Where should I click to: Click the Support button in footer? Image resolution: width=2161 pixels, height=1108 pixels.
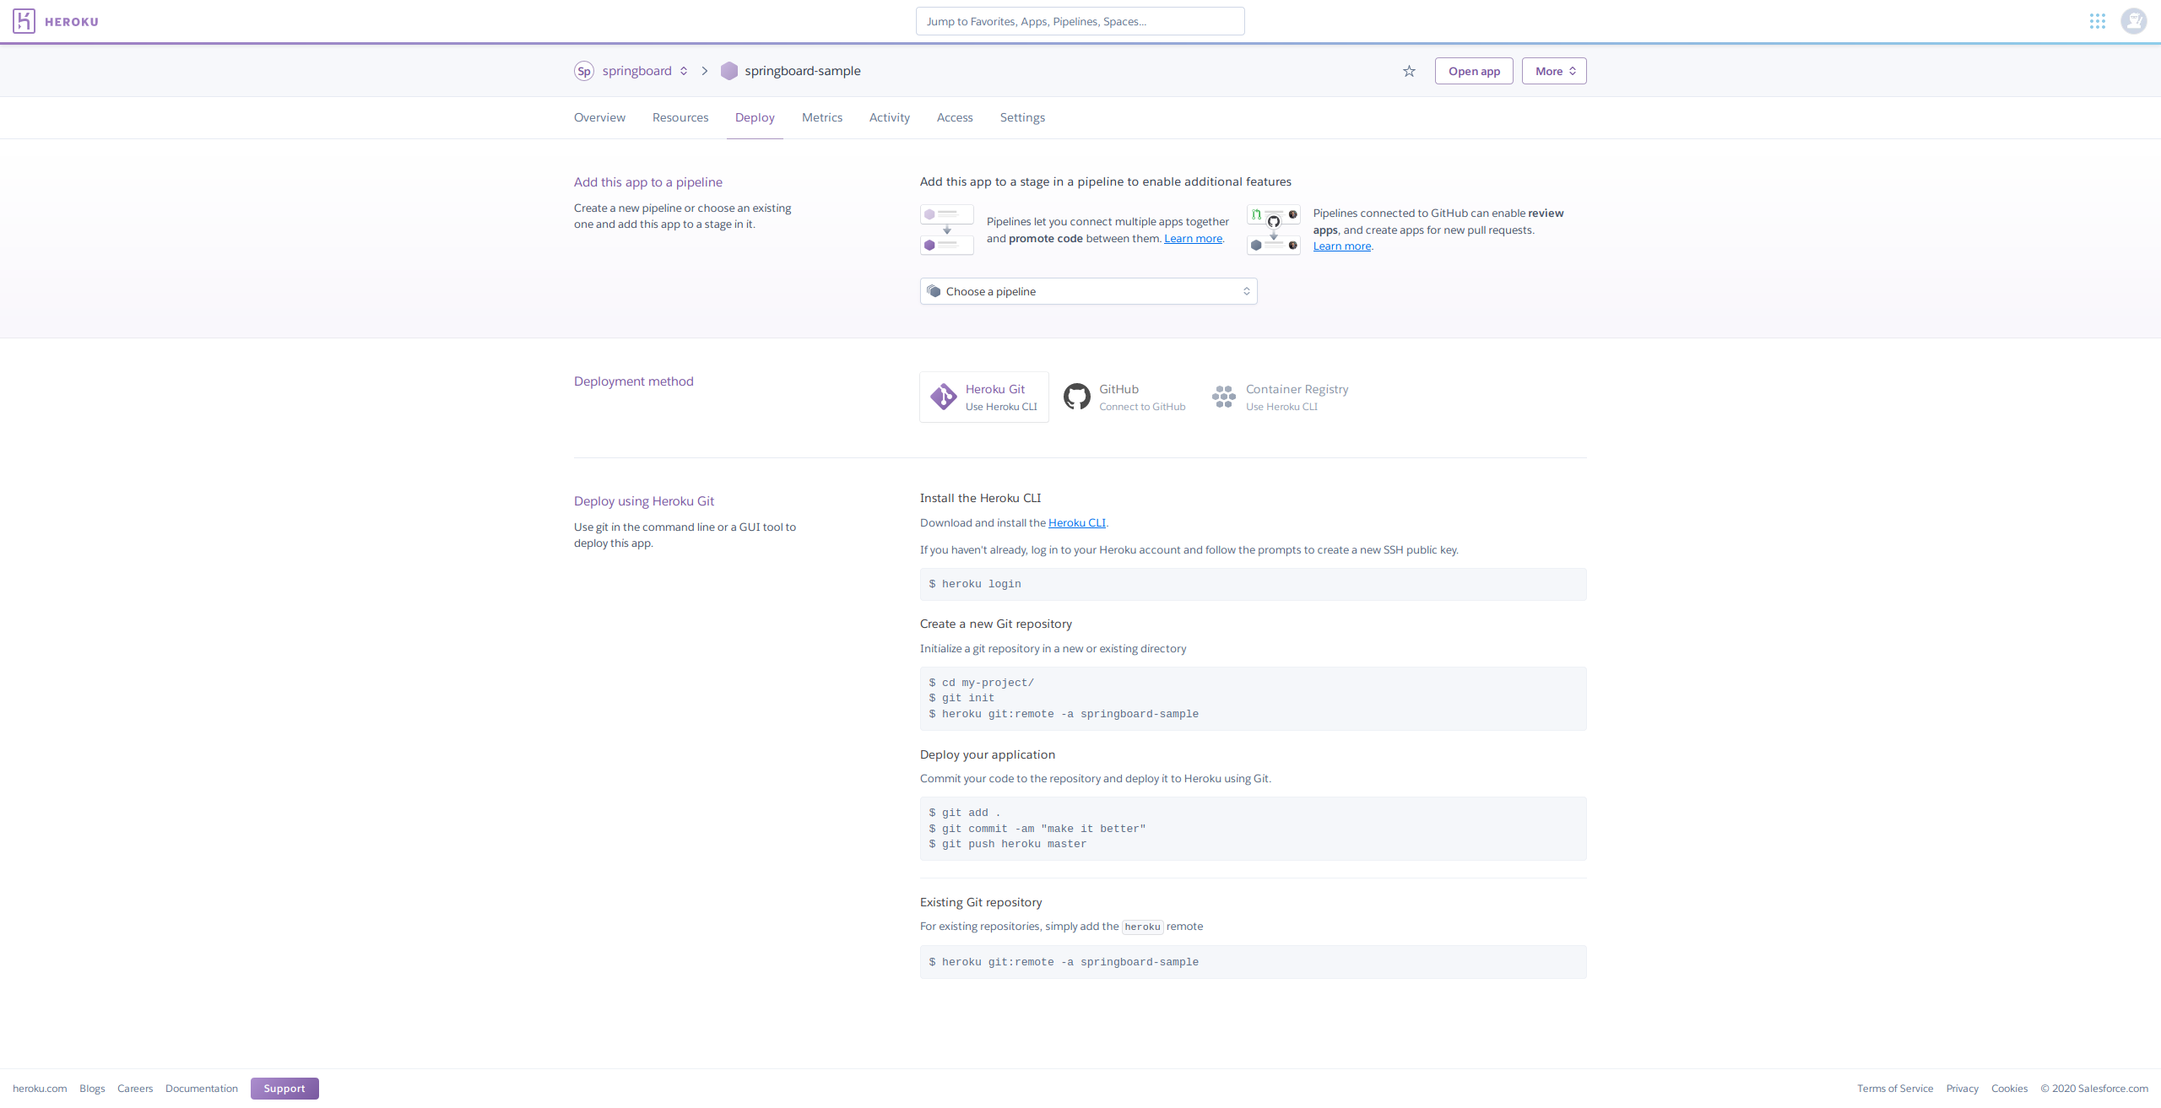[284, 1089]
